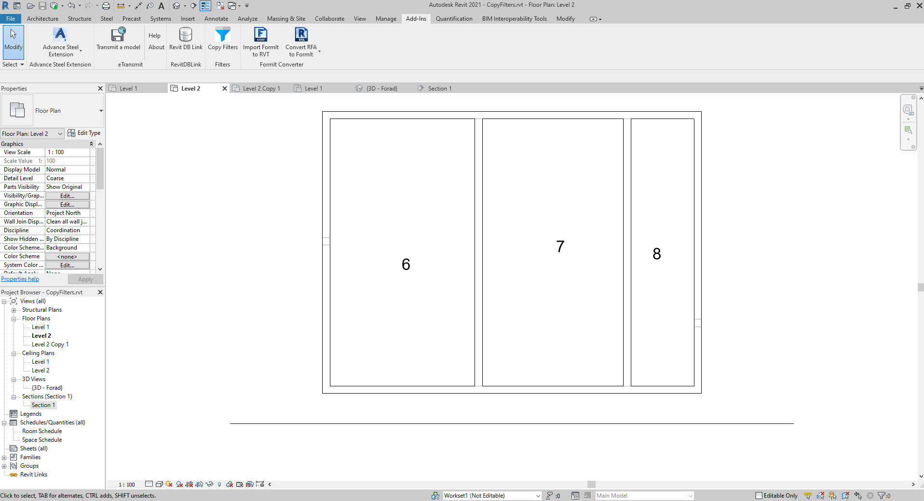Expand the Structural Plans tree node

click(x=14, y=310)
